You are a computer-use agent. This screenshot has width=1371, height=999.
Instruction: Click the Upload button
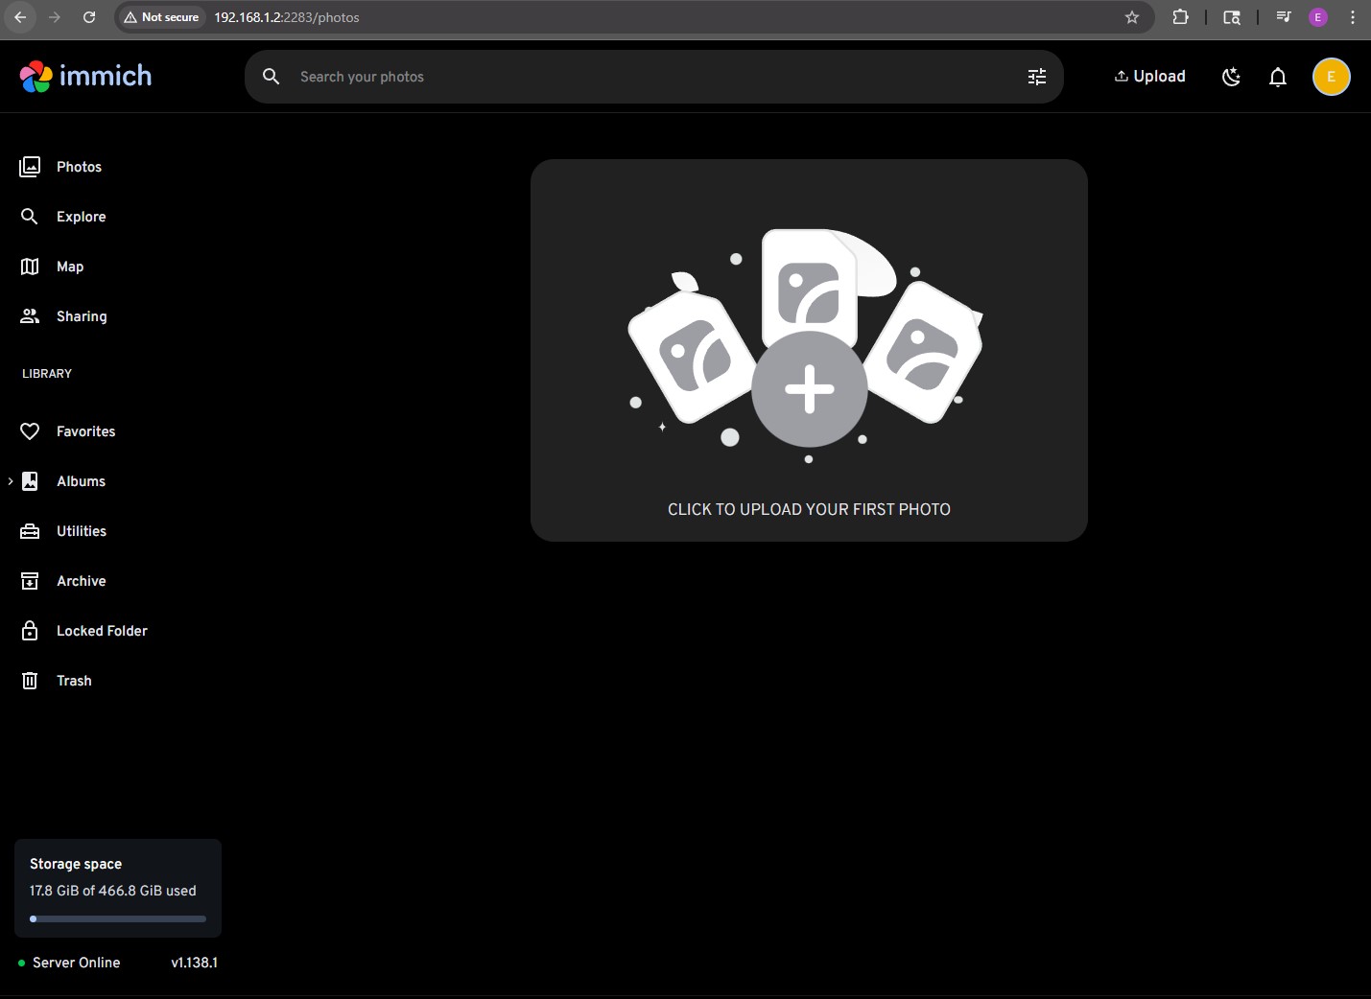pos(1149,77)
